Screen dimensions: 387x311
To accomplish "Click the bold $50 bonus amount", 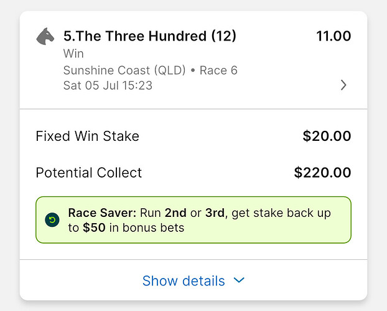I will [x=94, y=227].
